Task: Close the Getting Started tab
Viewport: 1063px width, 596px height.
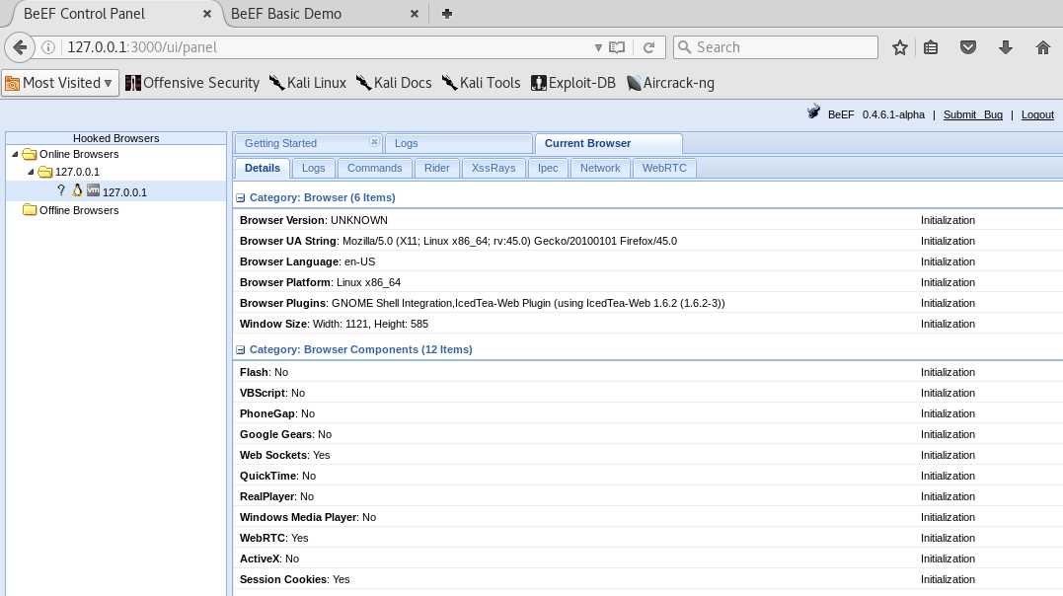Action: tap(374, 142)
